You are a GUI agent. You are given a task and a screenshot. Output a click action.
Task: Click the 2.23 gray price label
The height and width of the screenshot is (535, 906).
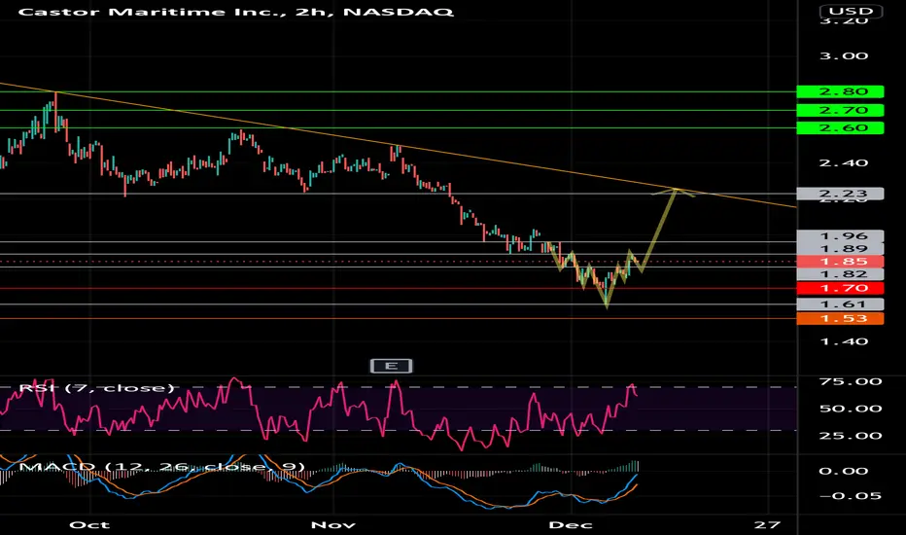click(x=840, y=194)
